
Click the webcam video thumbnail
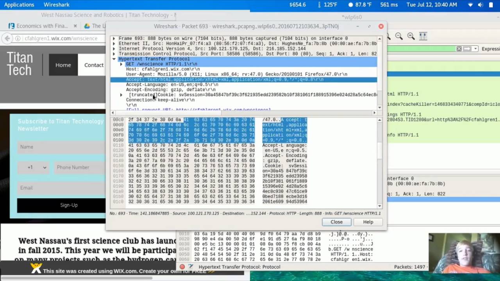(464, 253)
